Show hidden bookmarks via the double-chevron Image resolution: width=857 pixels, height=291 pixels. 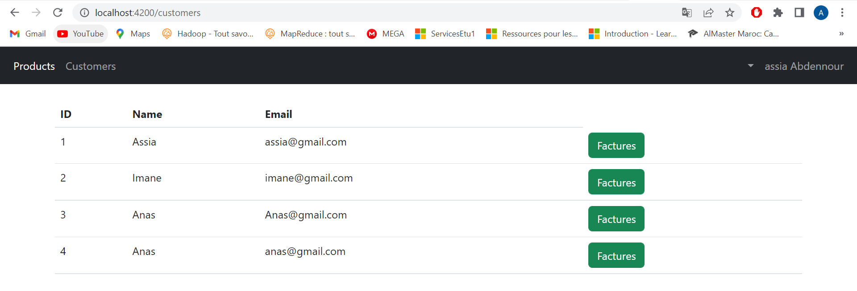pyautogui.click(x=841, y=33)
